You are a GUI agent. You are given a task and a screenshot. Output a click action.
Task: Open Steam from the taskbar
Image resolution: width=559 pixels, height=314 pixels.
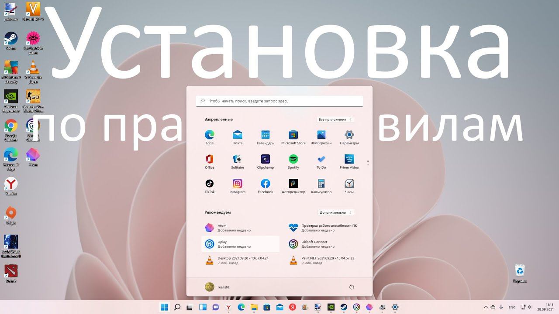click(344, 307)
